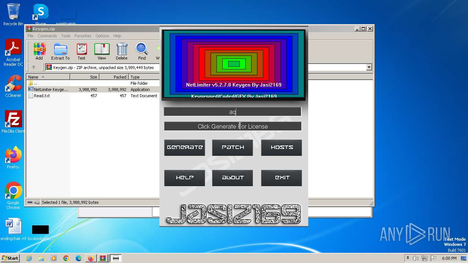468x263 pixels.
Task: Click the 'Click Generate For License' field
Action: pyautogui.click(x=233, y=126)
